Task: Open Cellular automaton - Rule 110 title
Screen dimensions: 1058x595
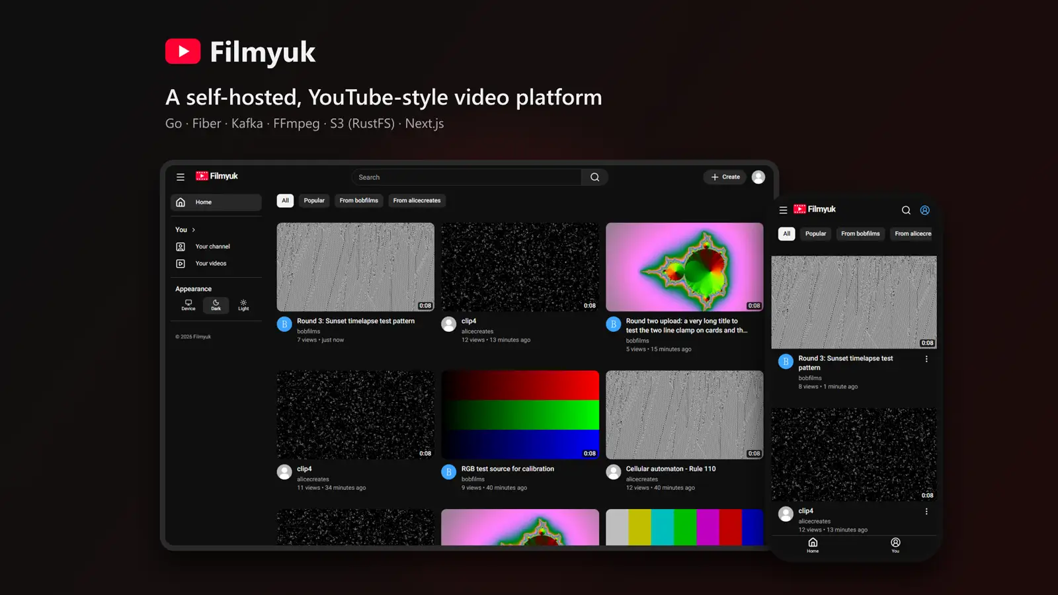Action: pyautogui.click(x=671, y=469)
